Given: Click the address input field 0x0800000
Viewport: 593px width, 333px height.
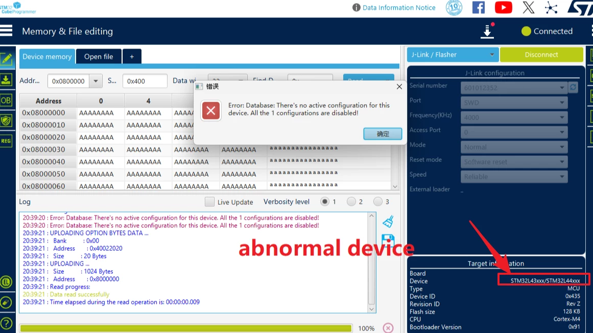Looking at the screenshot, I should click(68, 81).
